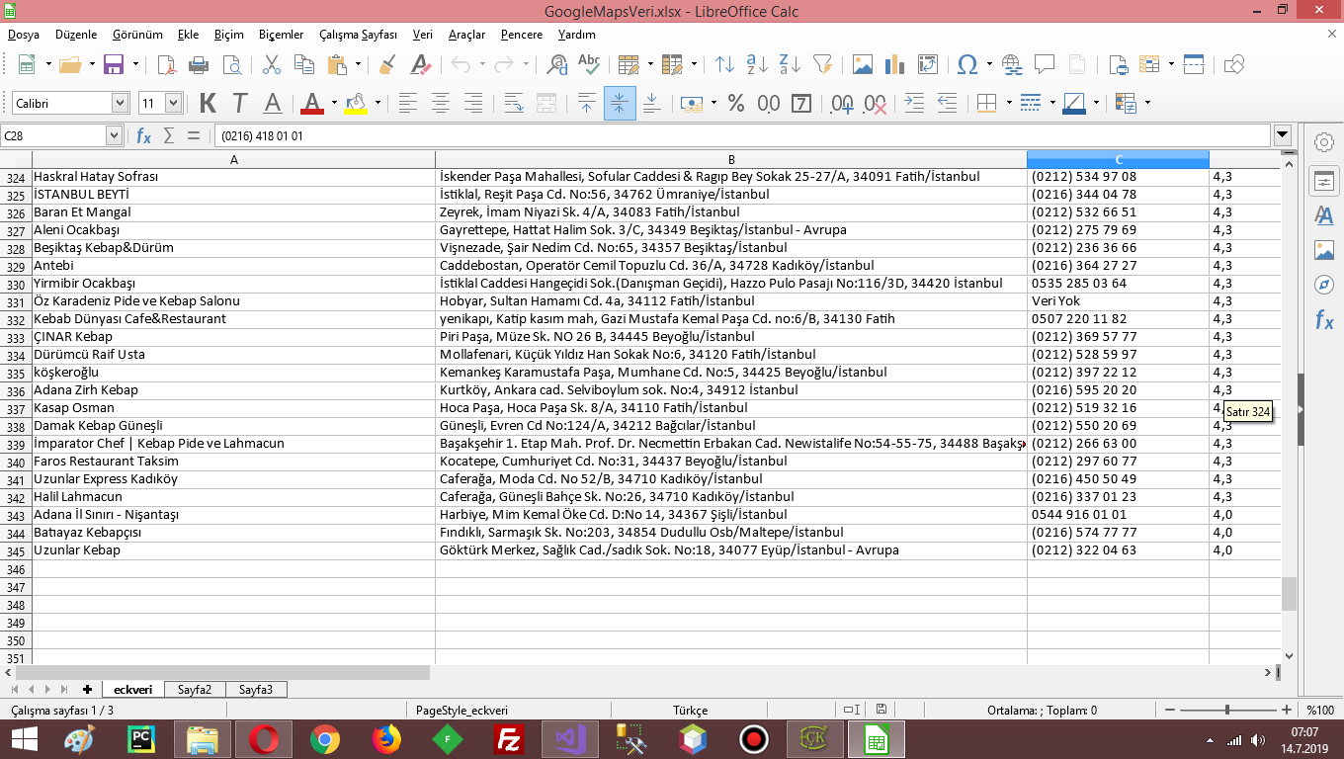Format the cell as percent
This screenshot has width=1344, height=759.
tap(736, 103)
